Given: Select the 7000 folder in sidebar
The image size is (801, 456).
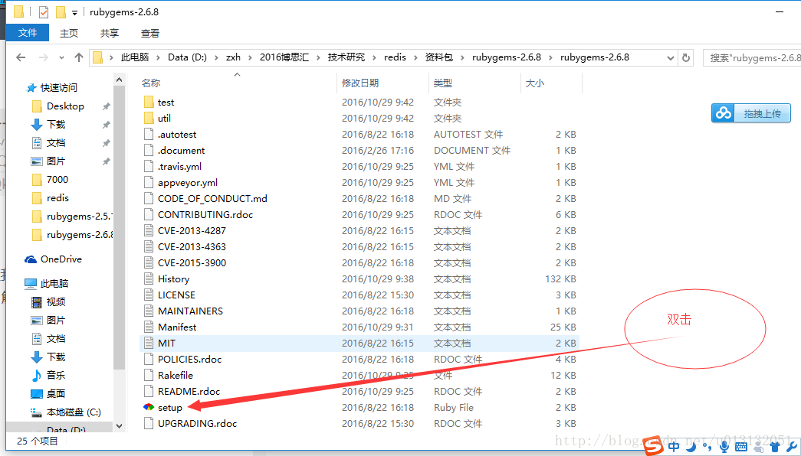Looking at the screenshot, I should tap(57, 180).
